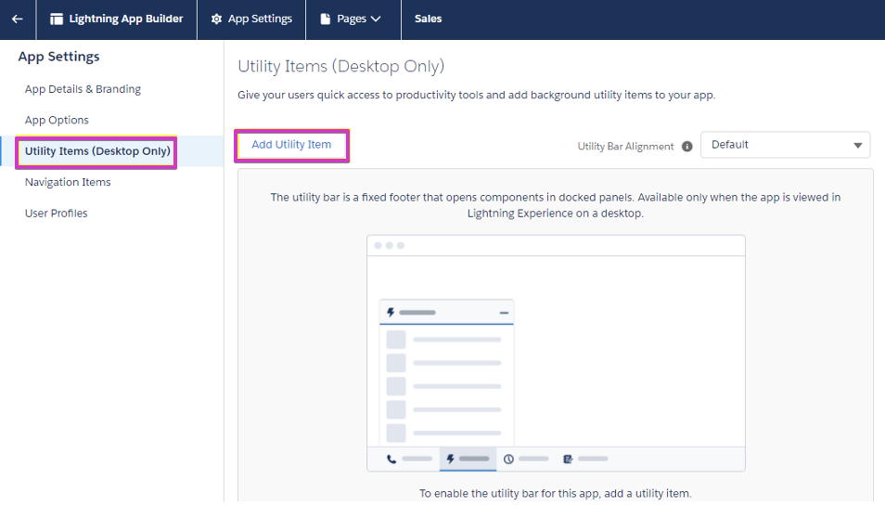Select App Options in sidebar

click(x=57, y=121)
